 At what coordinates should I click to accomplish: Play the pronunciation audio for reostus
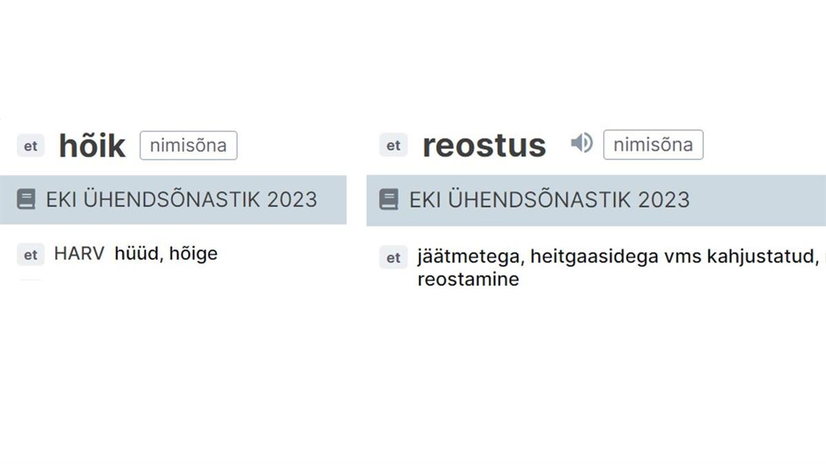point(581,143)
